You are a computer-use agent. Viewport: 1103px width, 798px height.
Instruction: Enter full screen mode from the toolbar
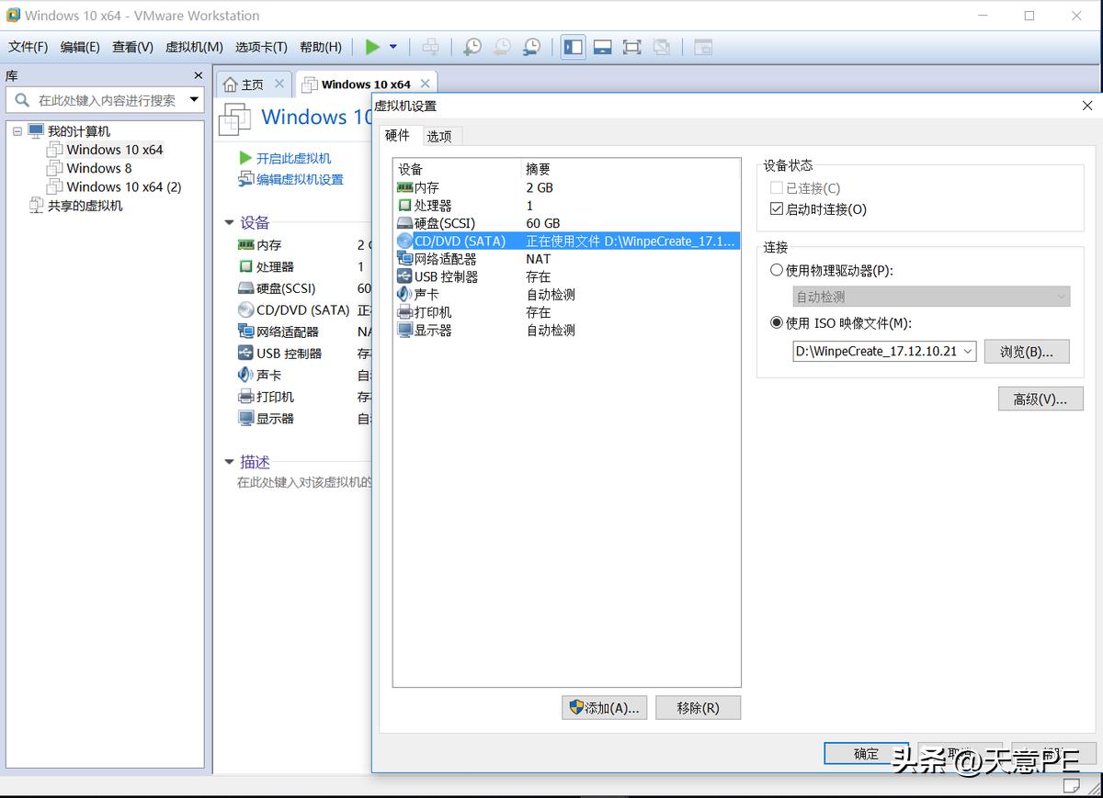631,46
